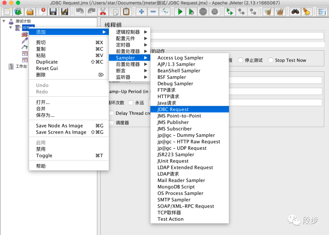Choose Test Action sampler entry
Screen dimensions: 329x235
pyautogui.click(x=190, y=219)
